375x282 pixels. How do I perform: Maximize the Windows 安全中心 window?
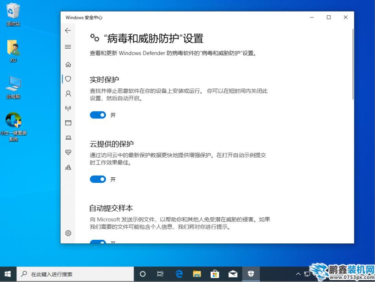coord(329,17)
